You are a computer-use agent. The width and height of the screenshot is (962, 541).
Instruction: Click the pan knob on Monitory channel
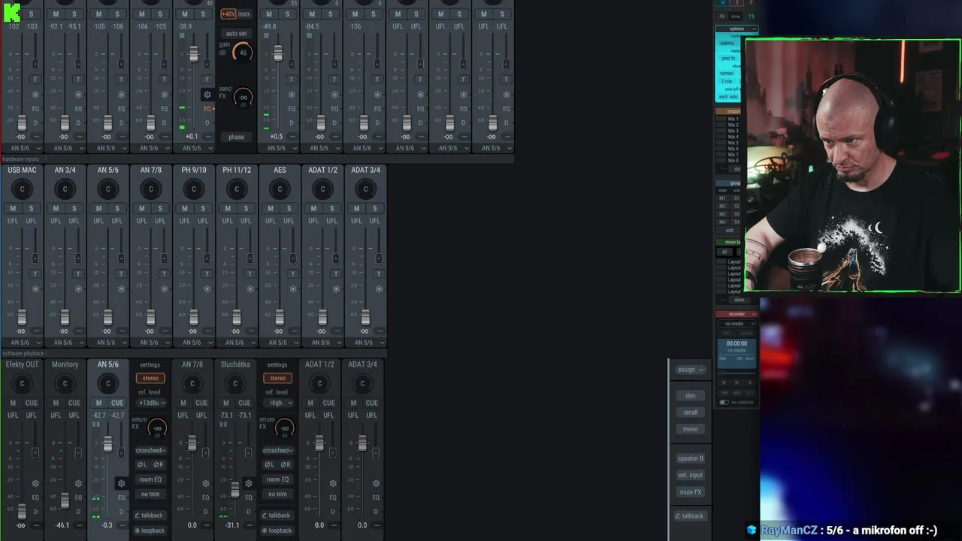pyautogui.click(x=65, y=383)
